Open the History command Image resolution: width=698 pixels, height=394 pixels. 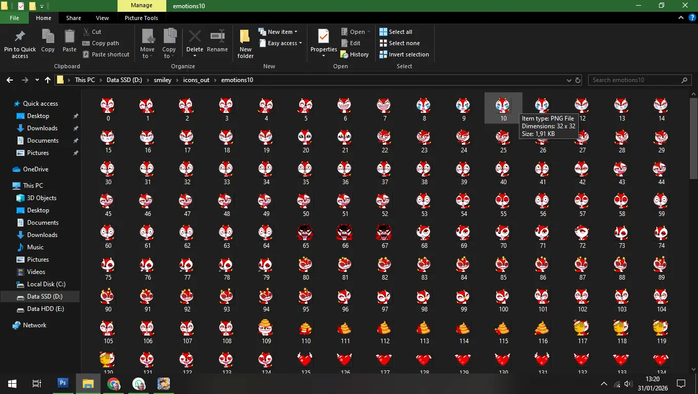tap(355, 54)
